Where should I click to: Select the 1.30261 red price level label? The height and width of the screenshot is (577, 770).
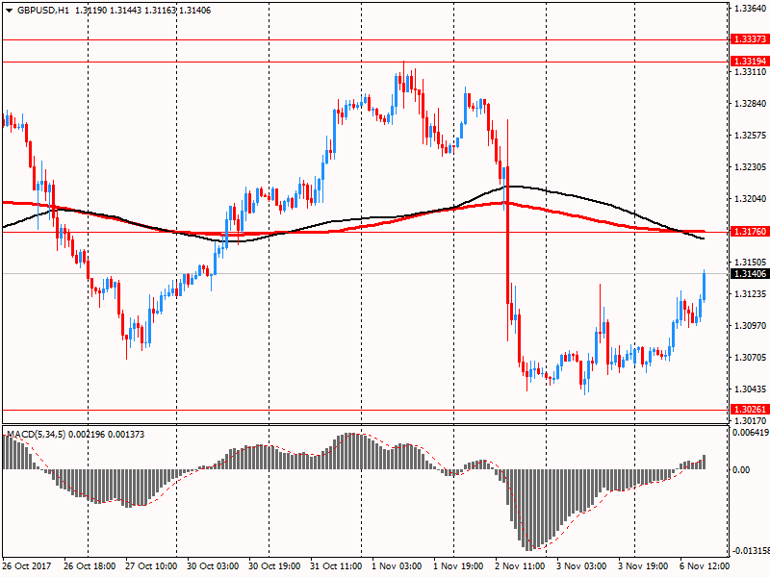[750, 410]
